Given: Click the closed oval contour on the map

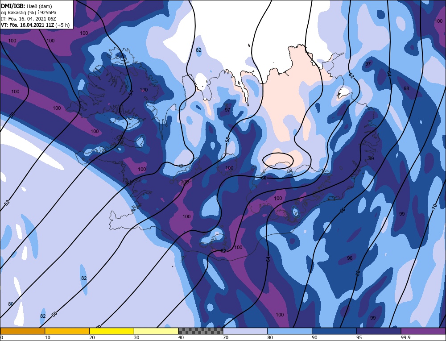Looking at the screenshot, I should click(277, 161).
